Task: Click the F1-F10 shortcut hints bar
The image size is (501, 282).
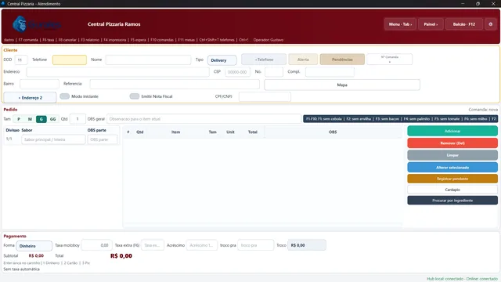Action: click(x=400, y=119)
